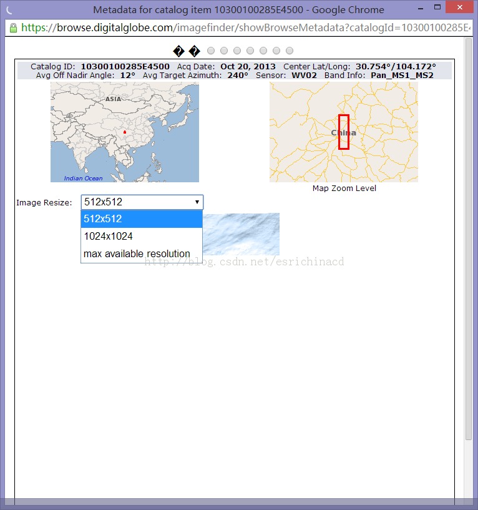The image size is (478, 510).
Task: Select the first gray zoom level radio button
Action: coord(211,51)
